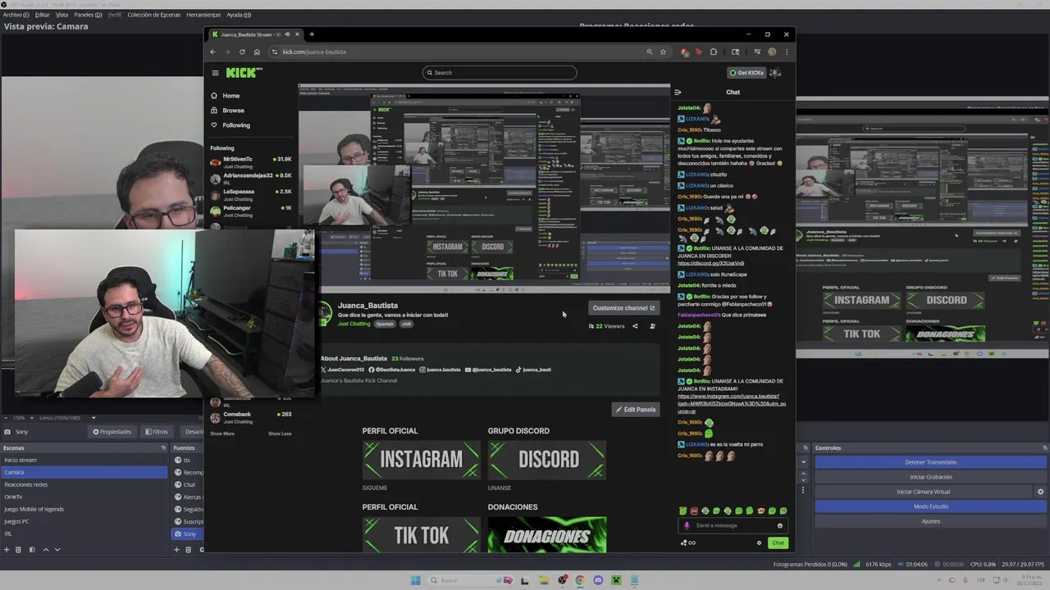Viewport: 1050px width, 590px height.
Task: Open Discord link in chat
Action: 710,263
